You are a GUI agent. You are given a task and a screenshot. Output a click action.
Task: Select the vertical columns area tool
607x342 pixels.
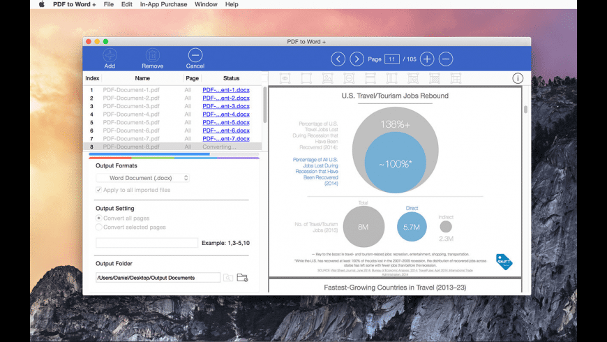[392, 78]
